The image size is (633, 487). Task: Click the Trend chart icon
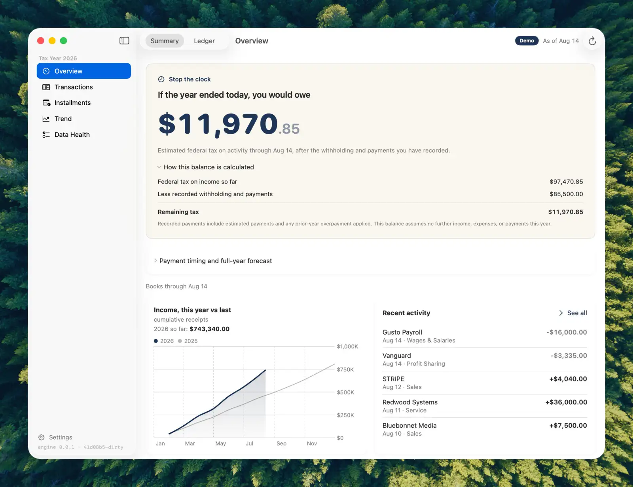pyautogui.click(x=46, y=119)
